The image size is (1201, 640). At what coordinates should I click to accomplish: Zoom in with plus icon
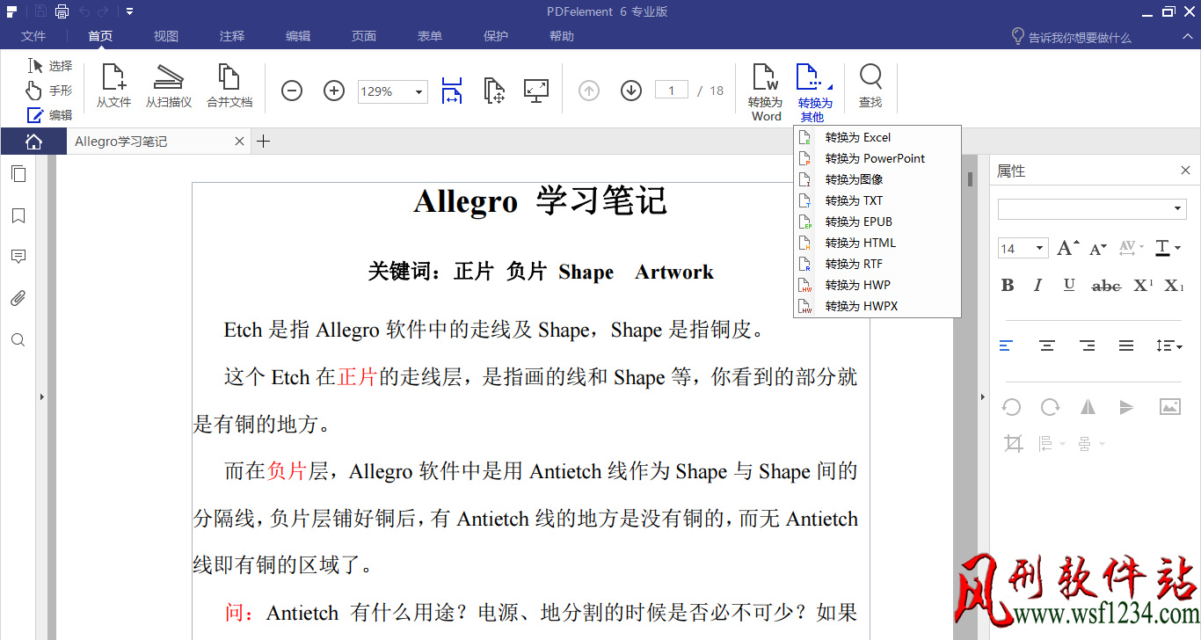point(334,91)
